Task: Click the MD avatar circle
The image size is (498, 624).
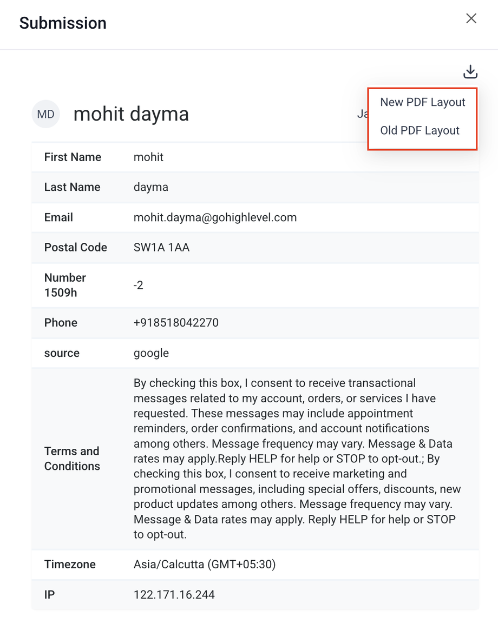Action: (45, 114)
